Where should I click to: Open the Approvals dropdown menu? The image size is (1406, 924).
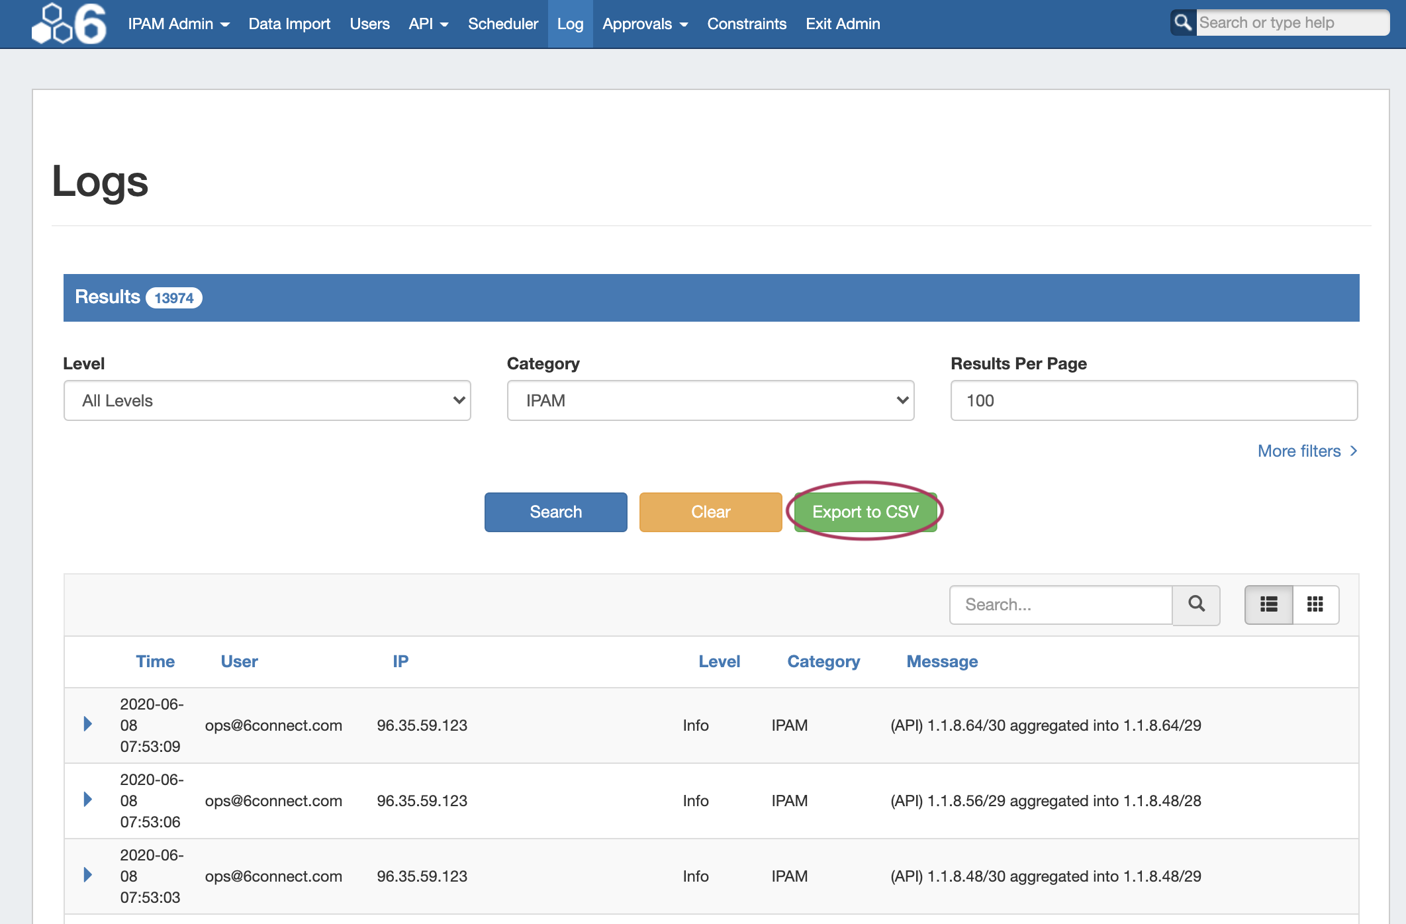(644, 24)
